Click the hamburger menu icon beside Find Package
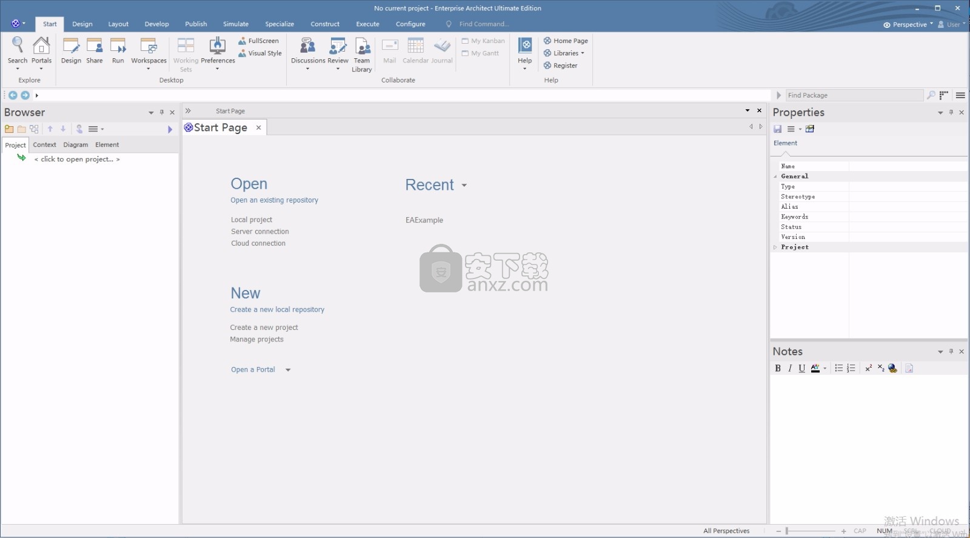This screenshot has width=970, height=538. pos(960,95)
